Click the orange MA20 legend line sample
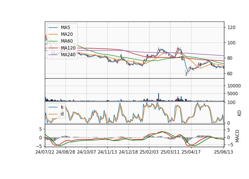 coord(53,34)
